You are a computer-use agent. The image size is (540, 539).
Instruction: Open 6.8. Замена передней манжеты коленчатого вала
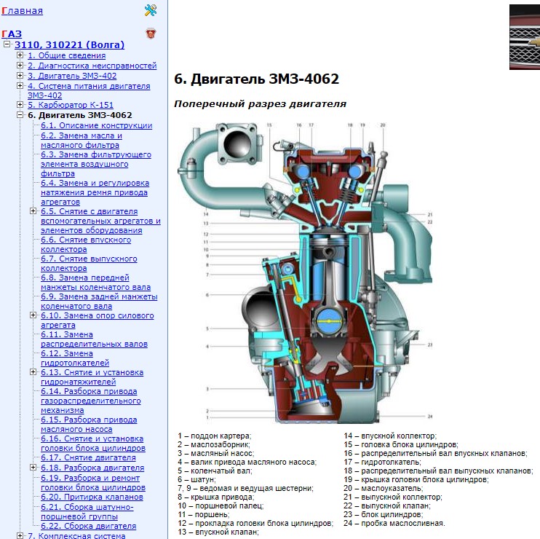pos(95,283)
